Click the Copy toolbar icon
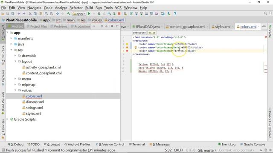The width and height of the screenshot is (273, 153). pos(35,14)
